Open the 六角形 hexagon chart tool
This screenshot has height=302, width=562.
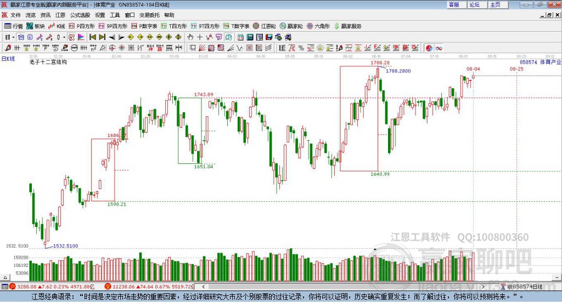click(x=318, y=26)
